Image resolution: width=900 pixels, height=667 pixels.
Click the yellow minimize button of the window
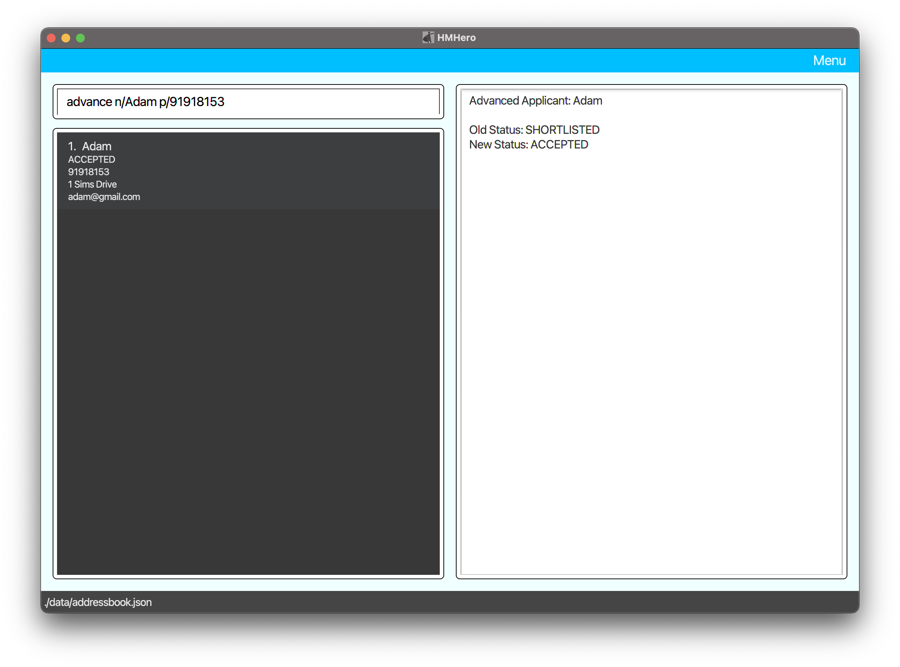click(66, 38)
